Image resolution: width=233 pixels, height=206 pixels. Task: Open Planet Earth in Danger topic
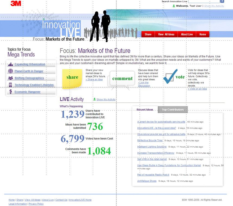pos(29,71)
